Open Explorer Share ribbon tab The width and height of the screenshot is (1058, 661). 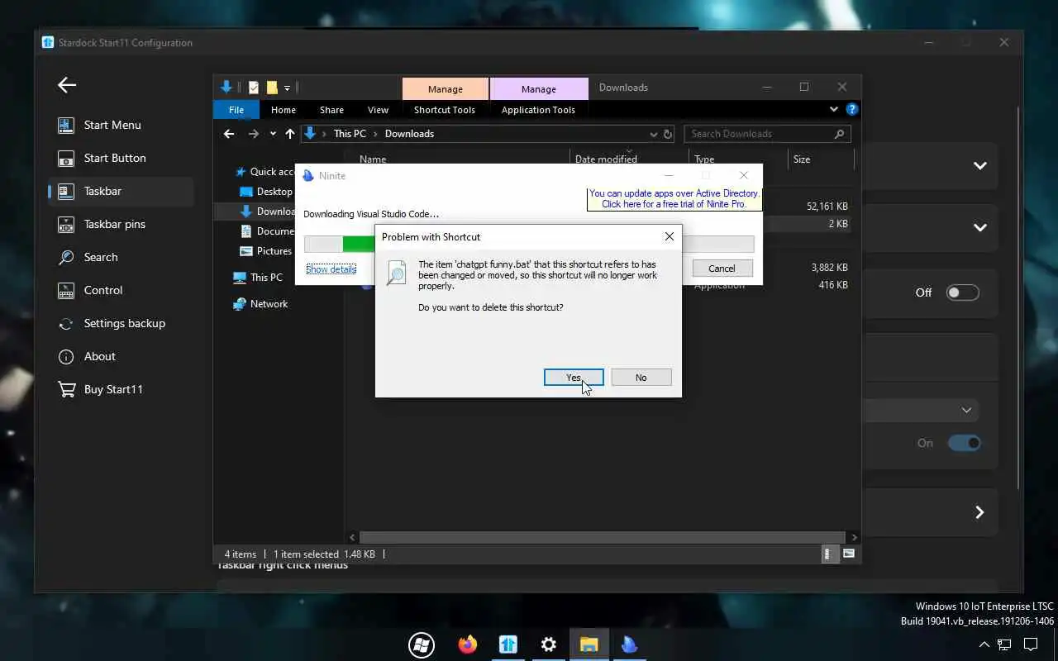click(331, 110)
